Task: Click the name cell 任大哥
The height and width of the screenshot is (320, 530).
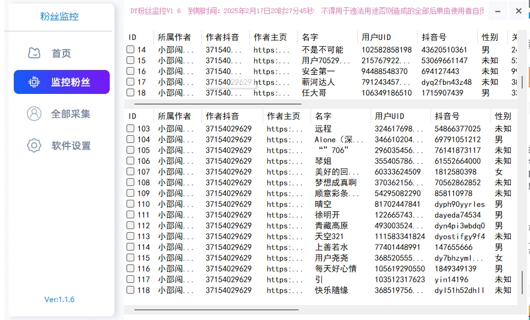Action: (x=314, y=93)
